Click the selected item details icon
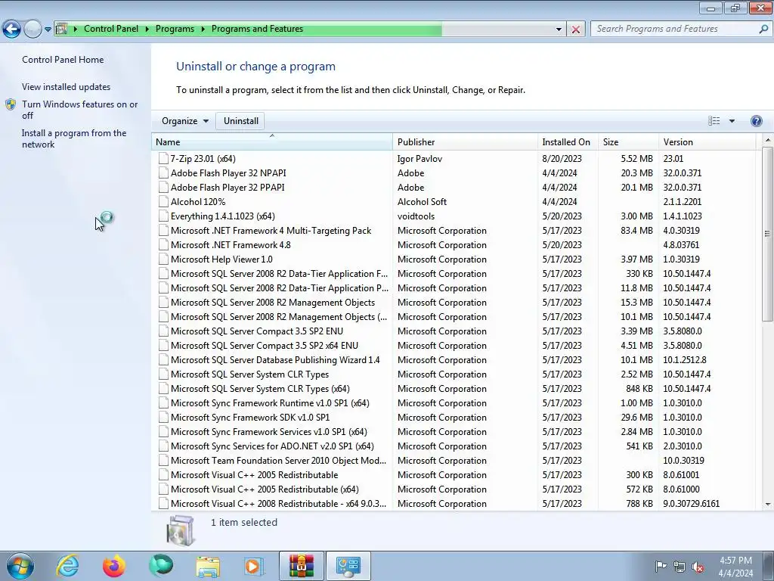Viewport: 774px width, 581px height. [x=181, y=530]
